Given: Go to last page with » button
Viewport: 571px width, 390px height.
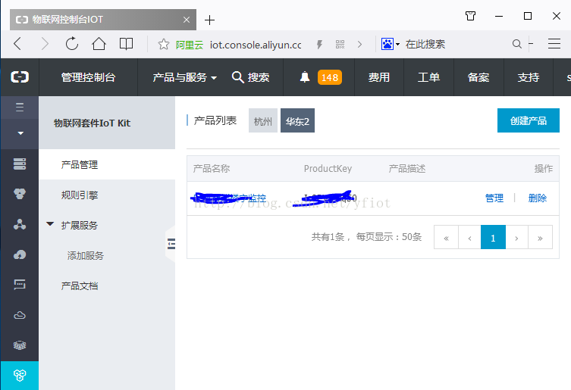Looking at the screenshot, I should 540,237.
